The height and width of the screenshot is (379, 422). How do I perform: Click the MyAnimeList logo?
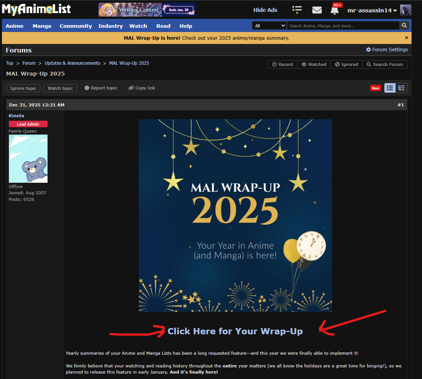[x=36, y=9]
